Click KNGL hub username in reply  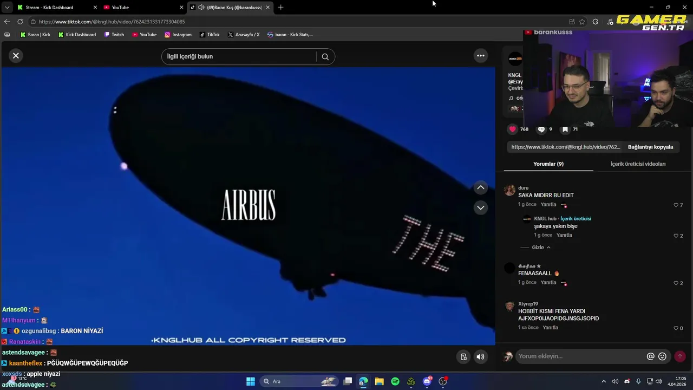click(545, 218)
